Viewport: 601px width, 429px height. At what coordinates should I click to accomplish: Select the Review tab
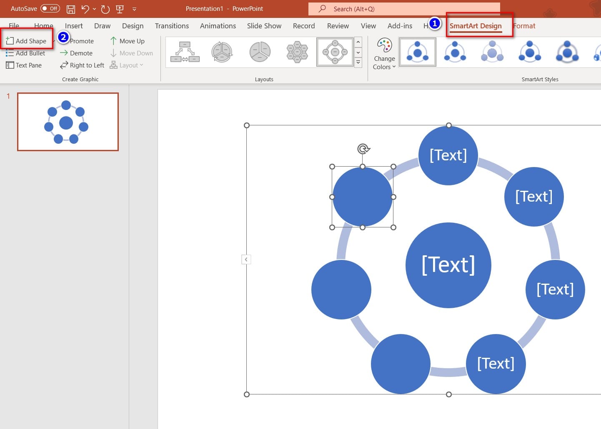click(338, 26)
